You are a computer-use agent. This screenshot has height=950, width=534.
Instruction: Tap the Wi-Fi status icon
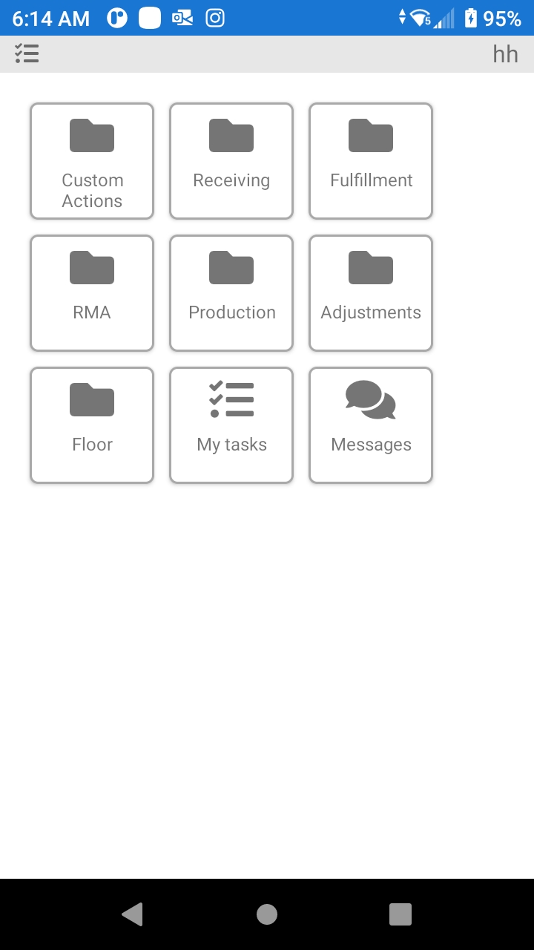tap(421, 18)
